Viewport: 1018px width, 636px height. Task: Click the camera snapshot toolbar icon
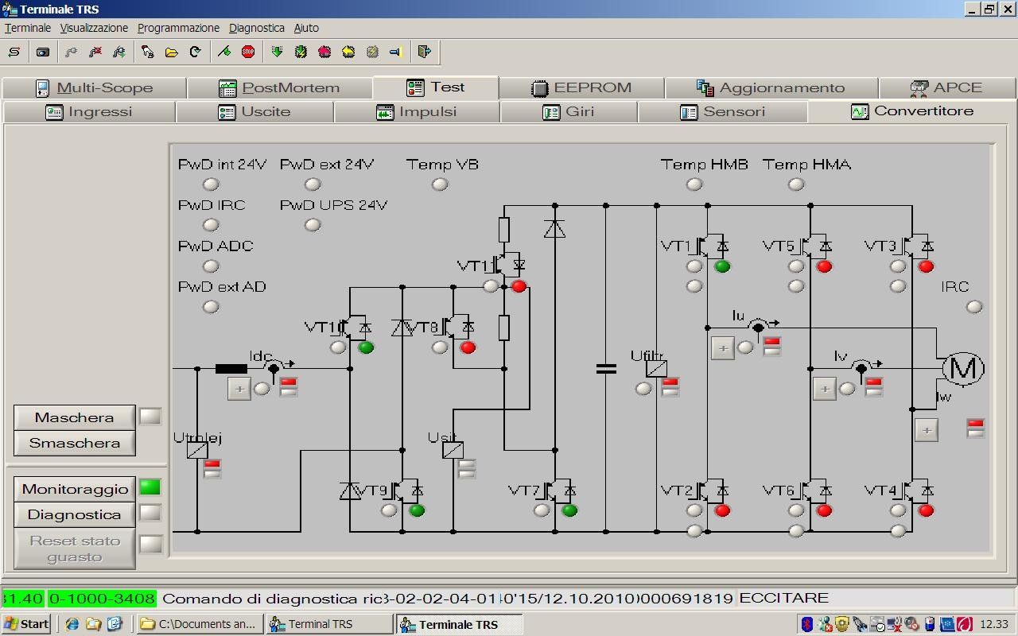(x=43, y=52)
